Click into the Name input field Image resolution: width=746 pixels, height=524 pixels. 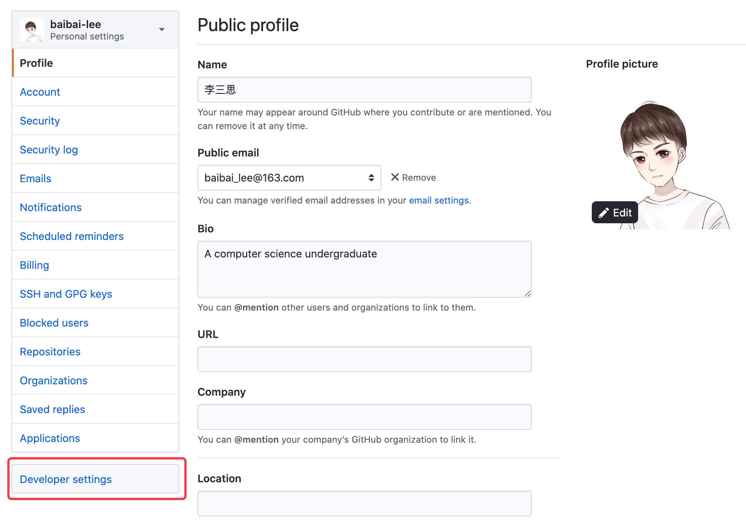[364, 90]
